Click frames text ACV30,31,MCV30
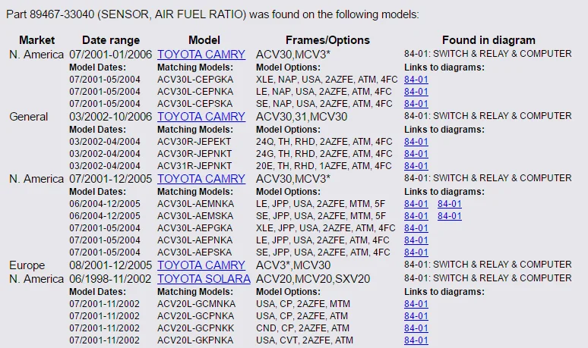 (302, 117)
